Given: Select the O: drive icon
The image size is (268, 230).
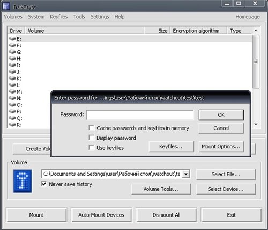Looking at the screenshot, I should tap(12, 105).
